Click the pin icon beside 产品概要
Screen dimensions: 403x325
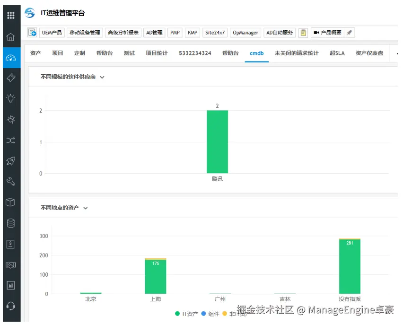(349, 33)
